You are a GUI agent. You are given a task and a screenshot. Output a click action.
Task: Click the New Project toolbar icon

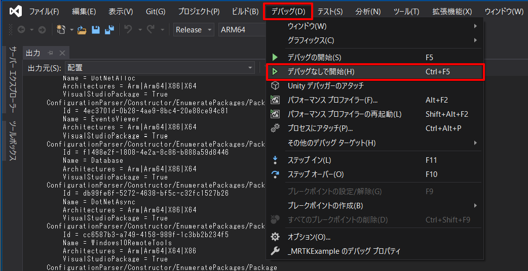click(61, 29)
